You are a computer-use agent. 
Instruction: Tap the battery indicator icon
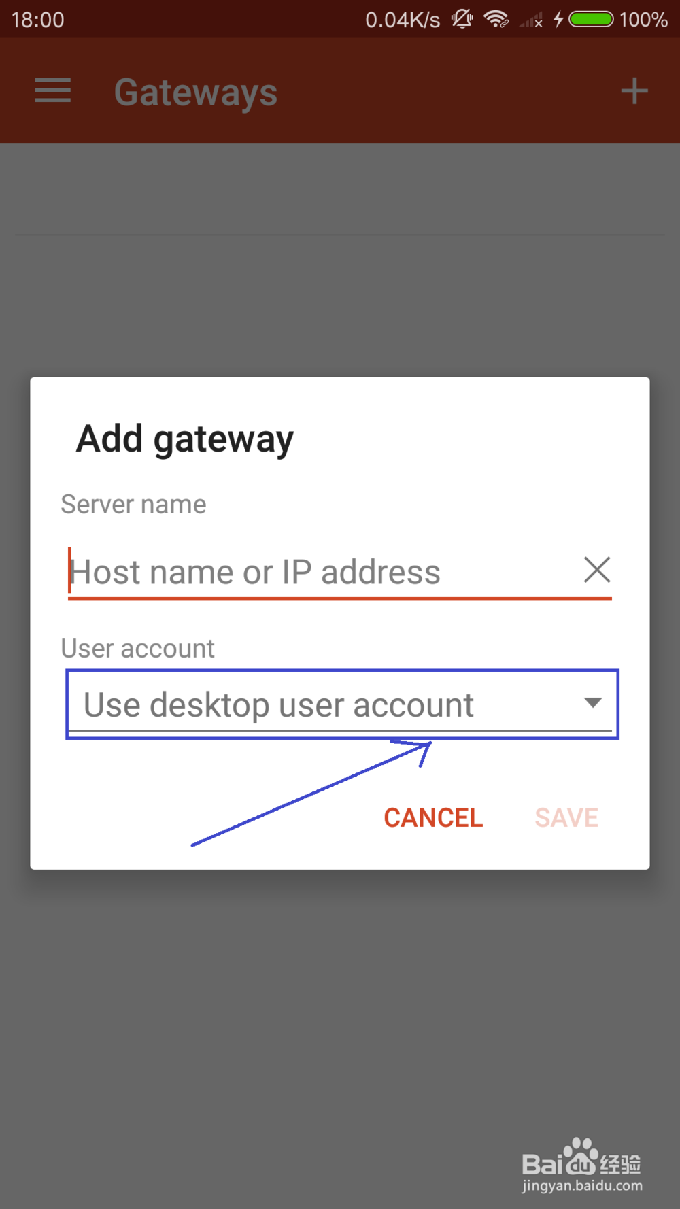[591, 19]
